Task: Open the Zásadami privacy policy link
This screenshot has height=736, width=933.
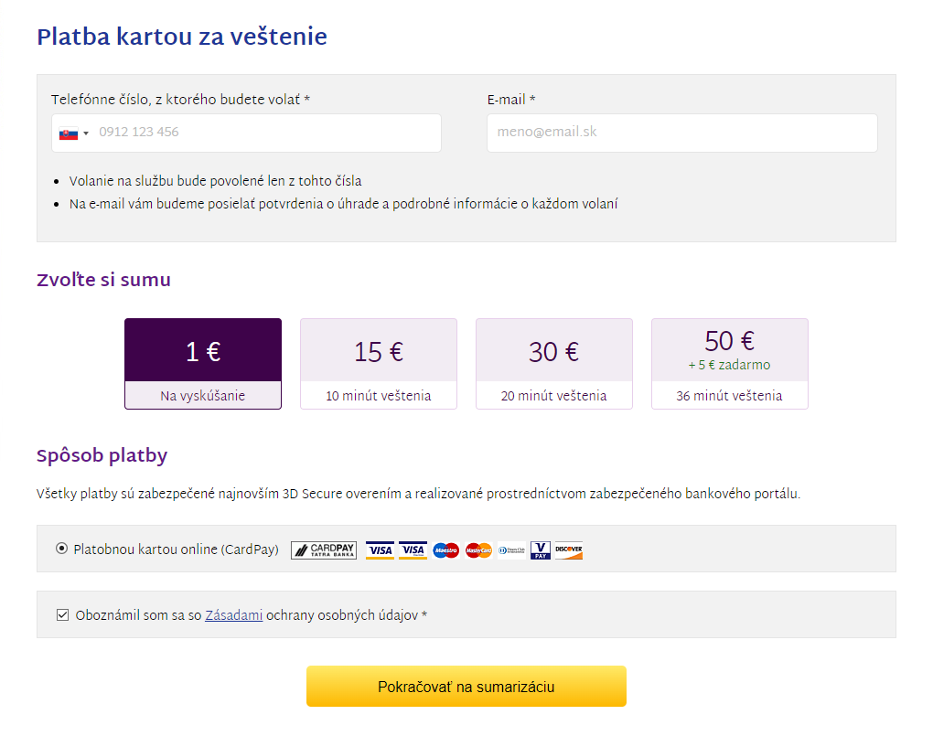Action: pyautogui.click(x=234, y=615)
